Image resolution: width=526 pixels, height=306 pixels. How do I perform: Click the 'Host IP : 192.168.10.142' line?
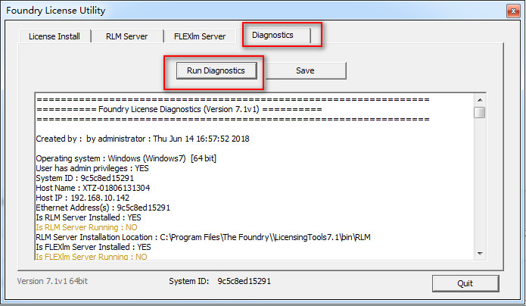[x=82, y=198]
